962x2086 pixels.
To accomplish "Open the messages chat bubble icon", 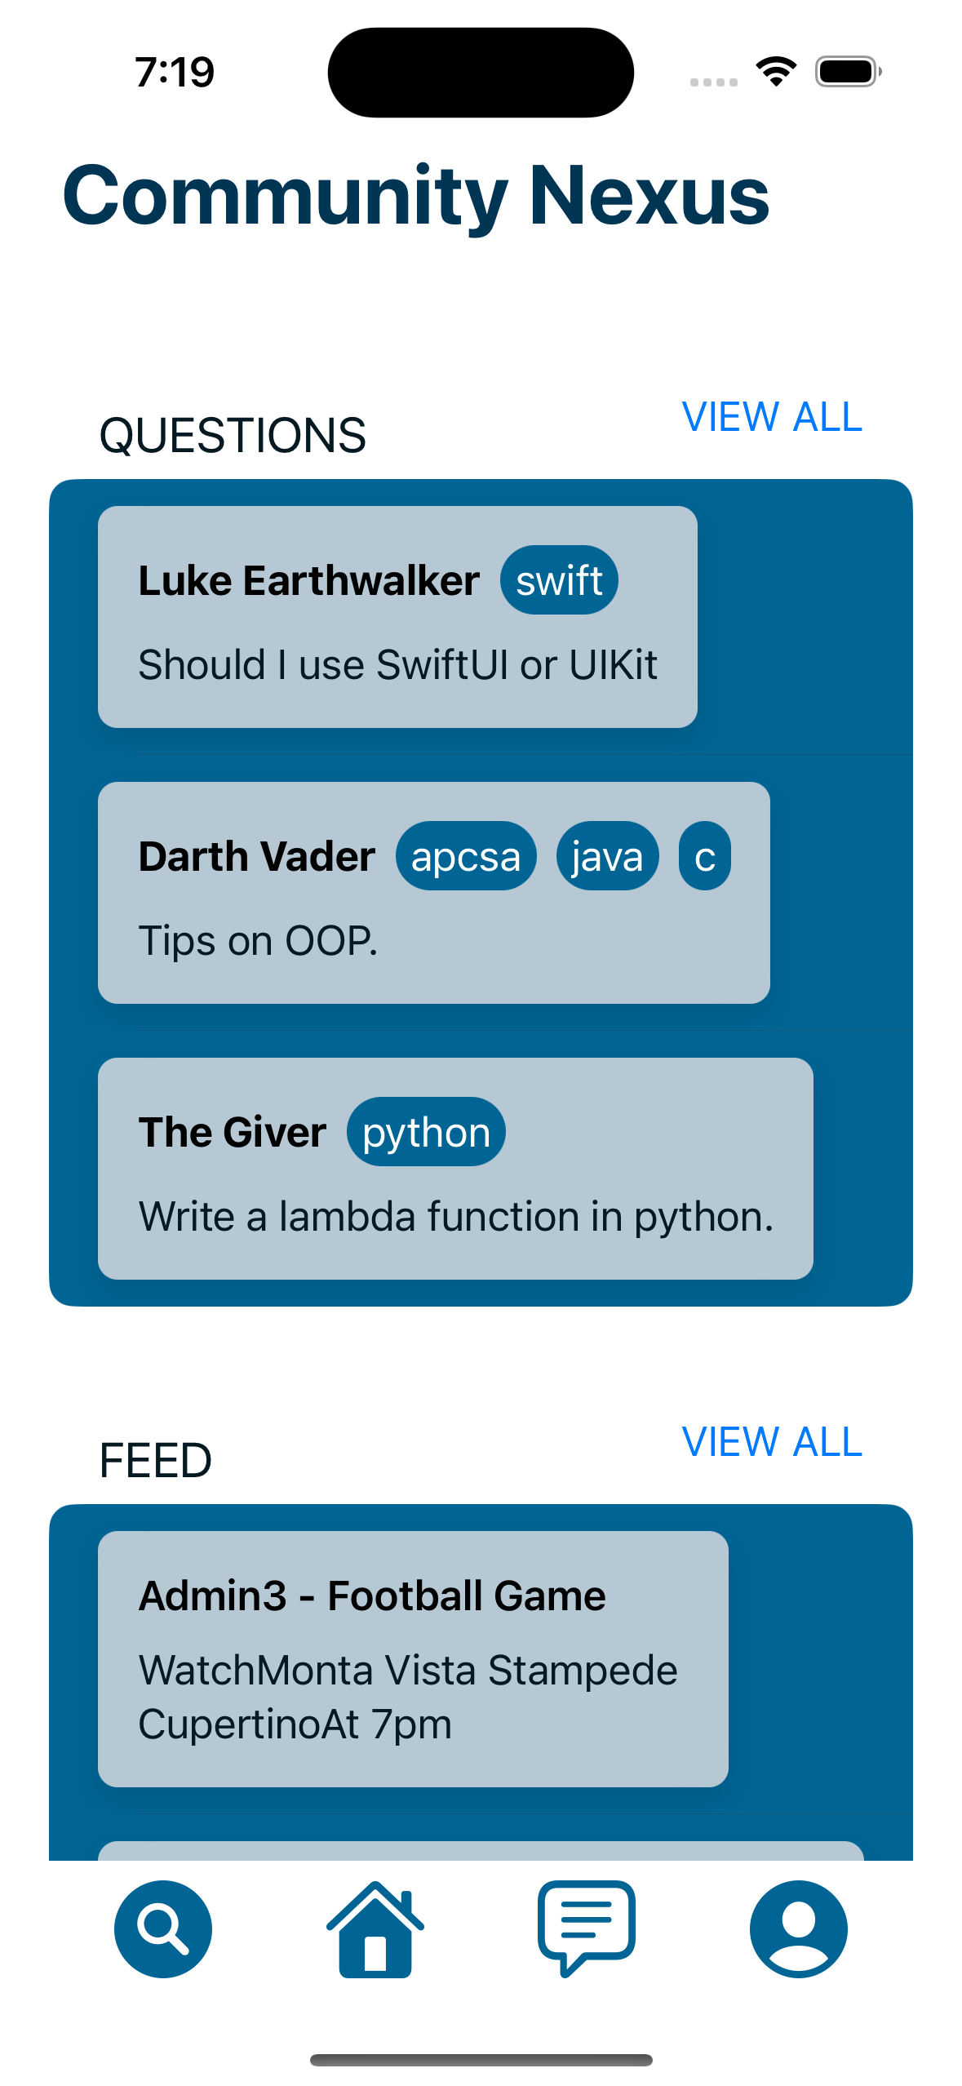I will [x=587, y=1928].
